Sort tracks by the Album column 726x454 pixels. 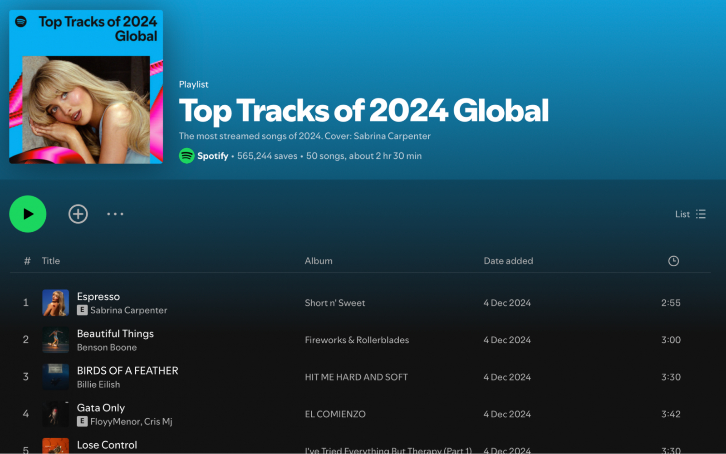319,261
